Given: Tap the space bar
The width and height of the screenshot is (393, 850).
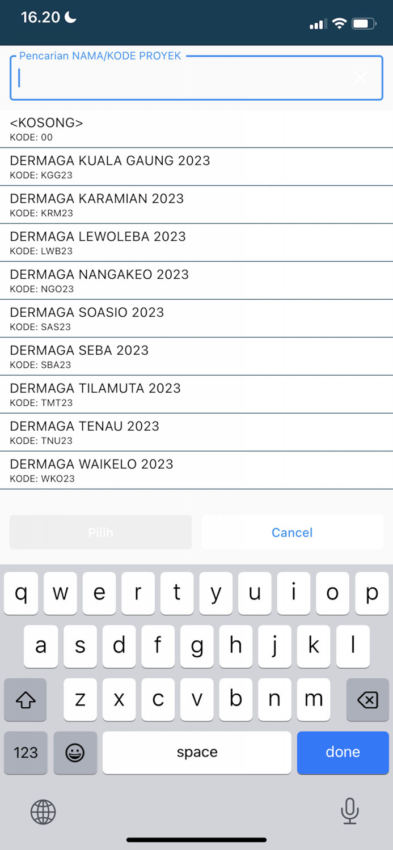Looking at the screenshot, I should tap(196, 753).
